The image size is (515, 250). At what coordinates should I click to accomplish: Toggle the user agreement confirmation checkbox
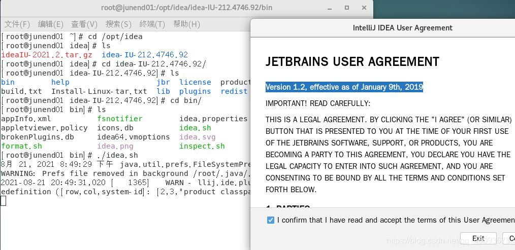[270, 220]
